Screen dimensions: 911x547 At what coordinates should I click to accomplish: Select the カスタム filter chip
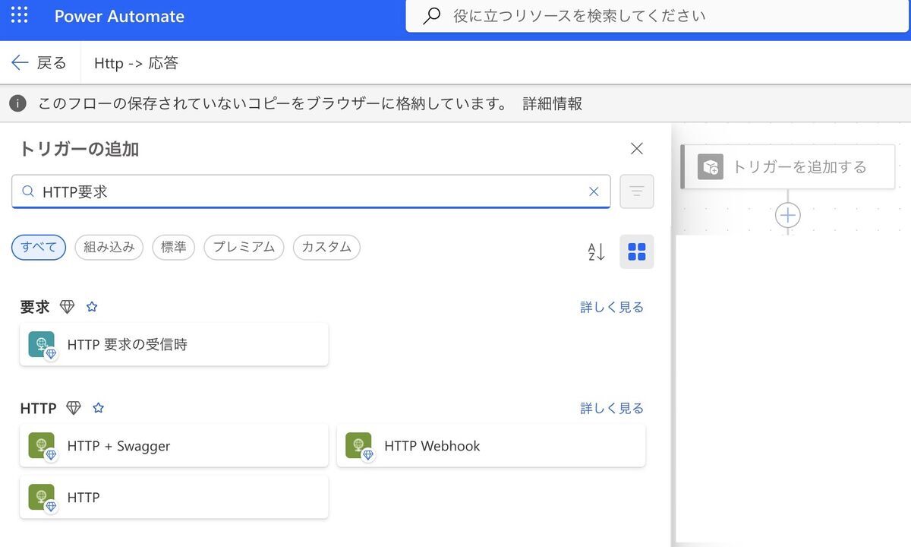tap(326, 247)
